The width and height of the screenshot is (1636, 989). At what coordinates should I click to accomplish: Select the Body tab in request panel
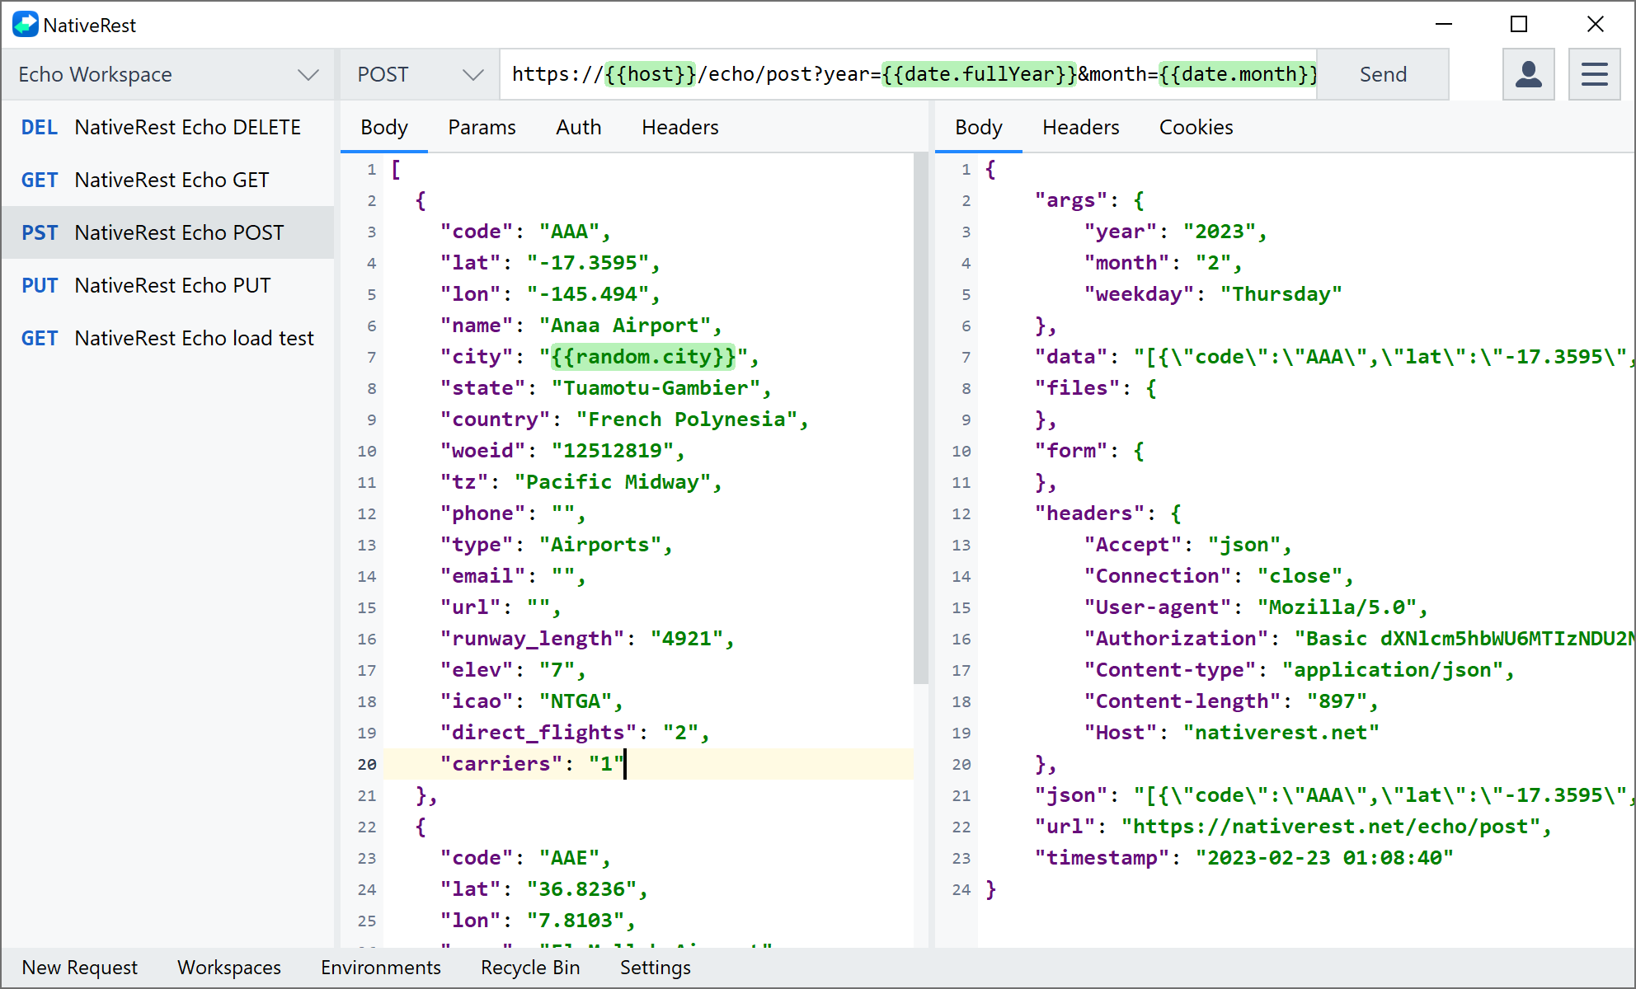(383, 127)
